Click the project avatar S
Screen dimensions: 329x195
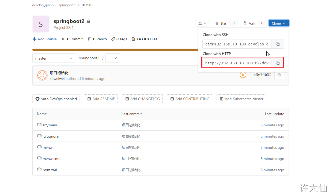[x=41, y=24]
